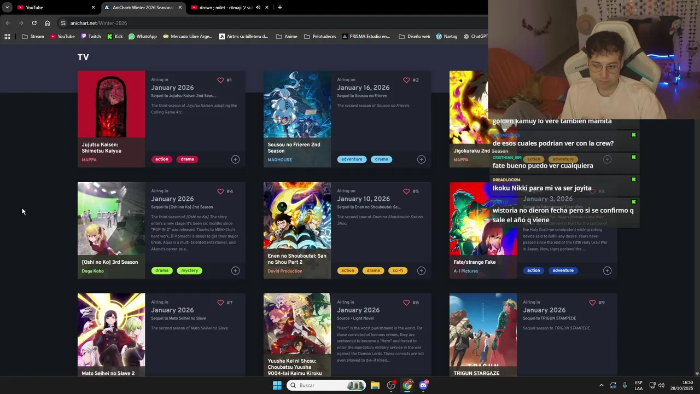This screenshot has height=394, width=700.
Task: Select sci-fi tag on Enen no Shouboutai
Action: coord(398,270)
